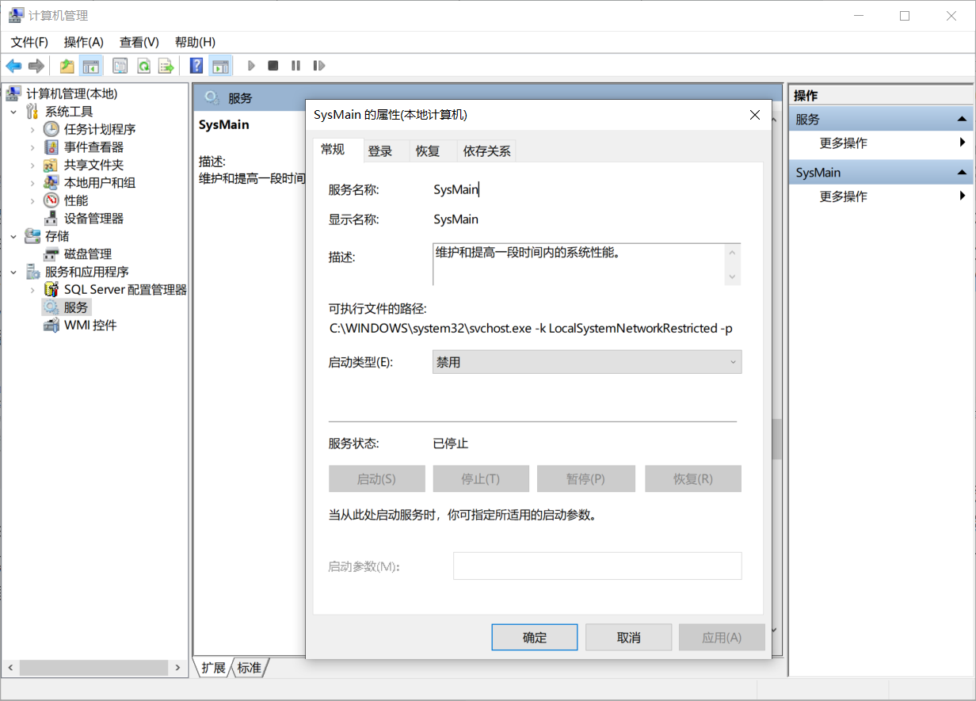The height and width of the screenshot is (701, 976).
Task: Collapse the 服务和应用程序 tree node
Action: pyautogui.click(x=13, y=272)
